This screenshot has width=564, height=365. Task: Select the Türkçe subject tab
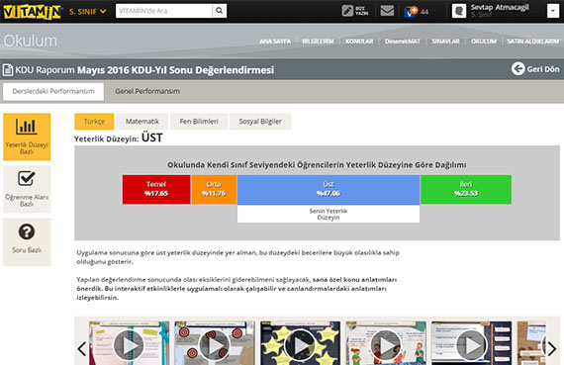[94, 122]
